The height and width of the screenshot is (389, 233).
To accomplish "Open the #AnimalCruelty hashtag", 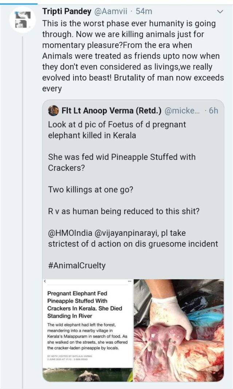I will [x=76, y=266].
